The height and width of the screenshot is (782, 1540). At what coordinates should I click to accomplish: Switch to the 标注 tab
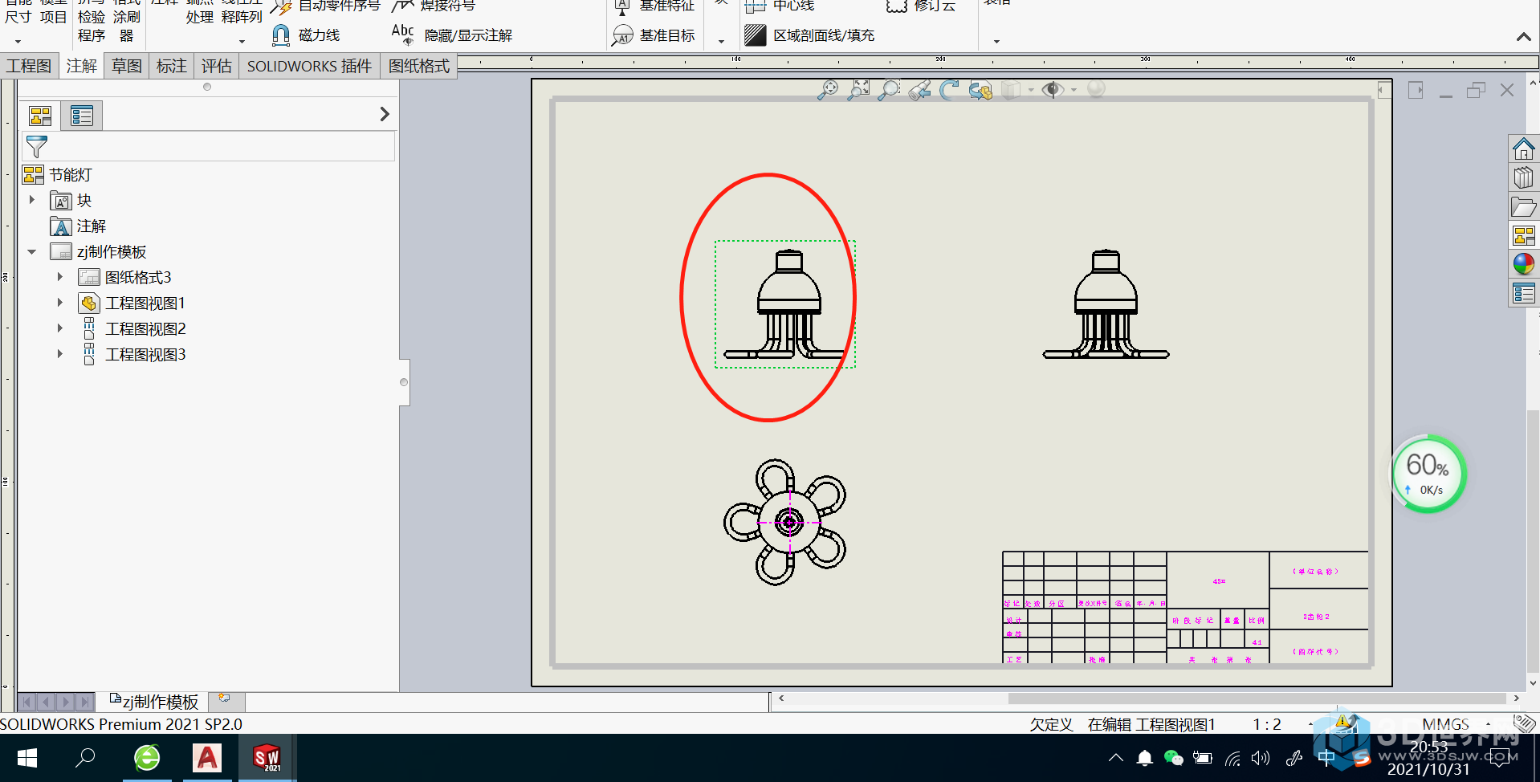pyautogui.click(x=172, y=66)
